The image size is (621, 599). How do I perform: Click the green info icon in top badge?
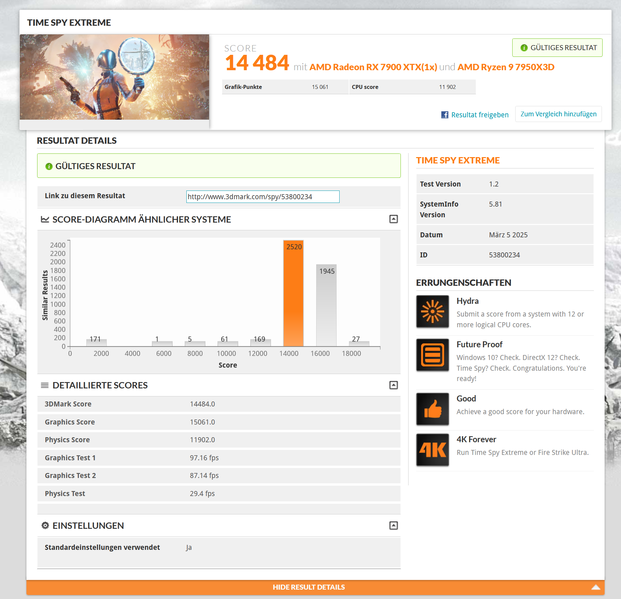coord(524,48)
